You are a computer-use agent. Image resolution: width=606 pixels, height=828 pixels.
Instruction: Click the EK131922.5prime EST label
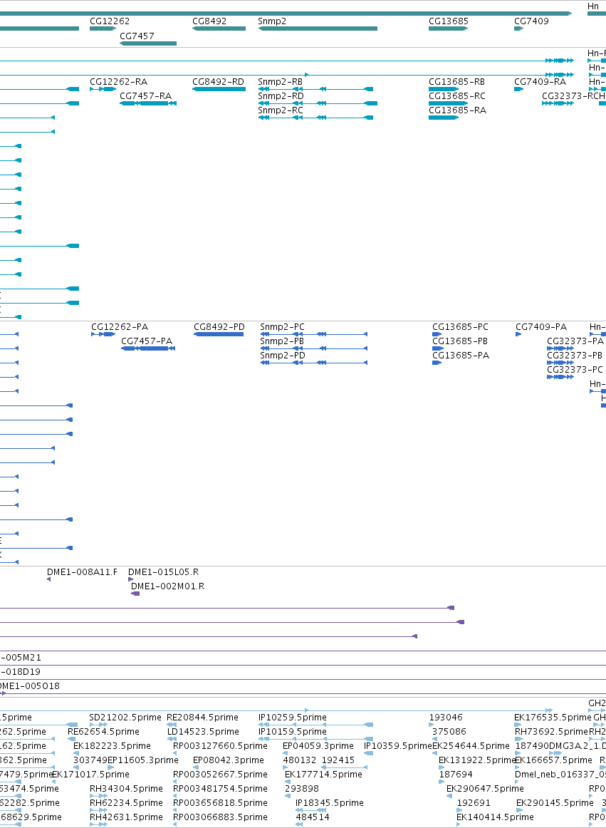[477, 760]
